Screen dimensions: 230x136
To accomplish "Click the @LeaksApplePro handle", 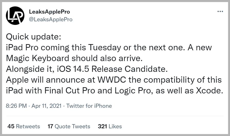I will pos(51,20).
